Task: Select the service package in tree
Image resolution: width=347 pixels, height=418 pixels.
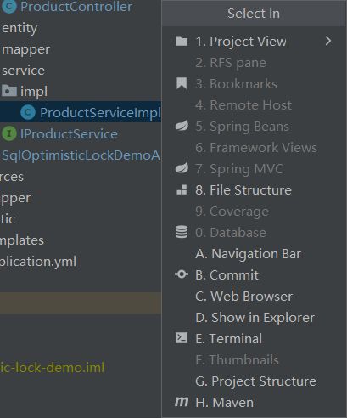Action: pos(23,71)
